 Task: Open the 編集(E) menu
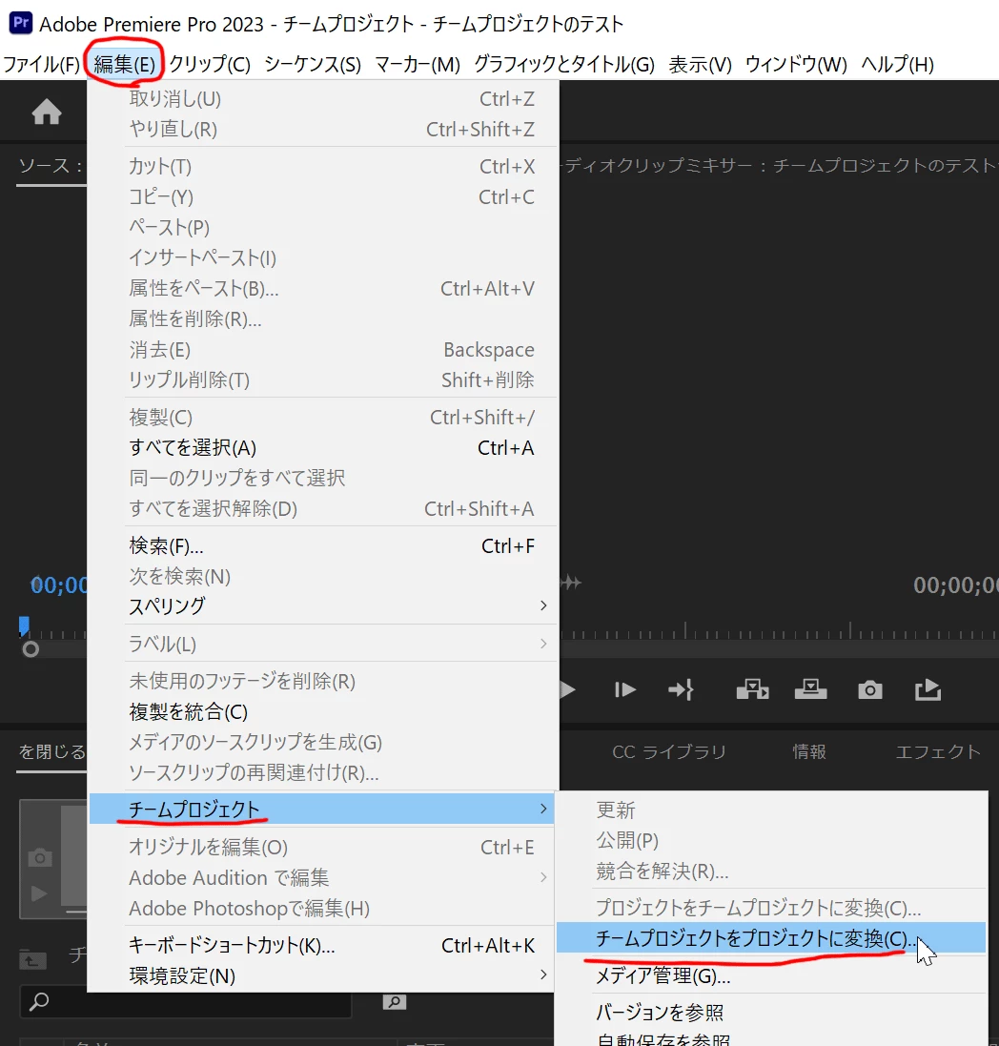tap(125, 64)
